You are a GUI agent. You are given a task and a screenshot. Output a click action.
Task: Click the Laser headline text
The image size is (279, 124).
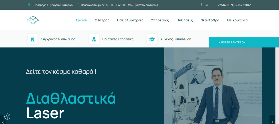[45, 113]
